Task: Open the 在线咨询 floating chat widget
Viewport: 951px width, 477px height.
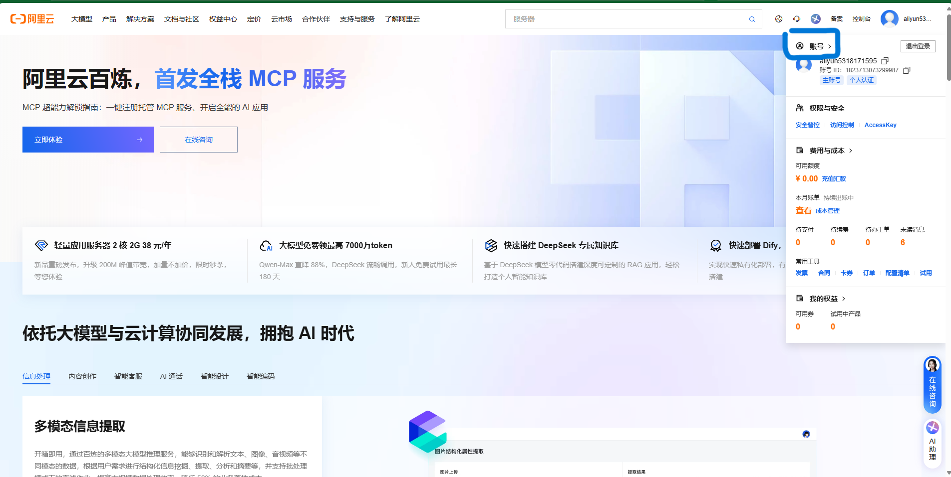Action: [x=932, y=385]
